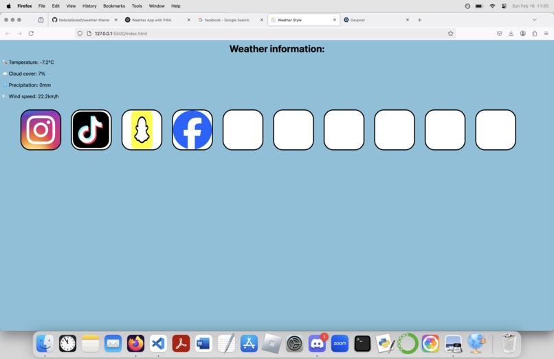Open the TikTok app tile
554x359 pixels.
tap(91, 130)
